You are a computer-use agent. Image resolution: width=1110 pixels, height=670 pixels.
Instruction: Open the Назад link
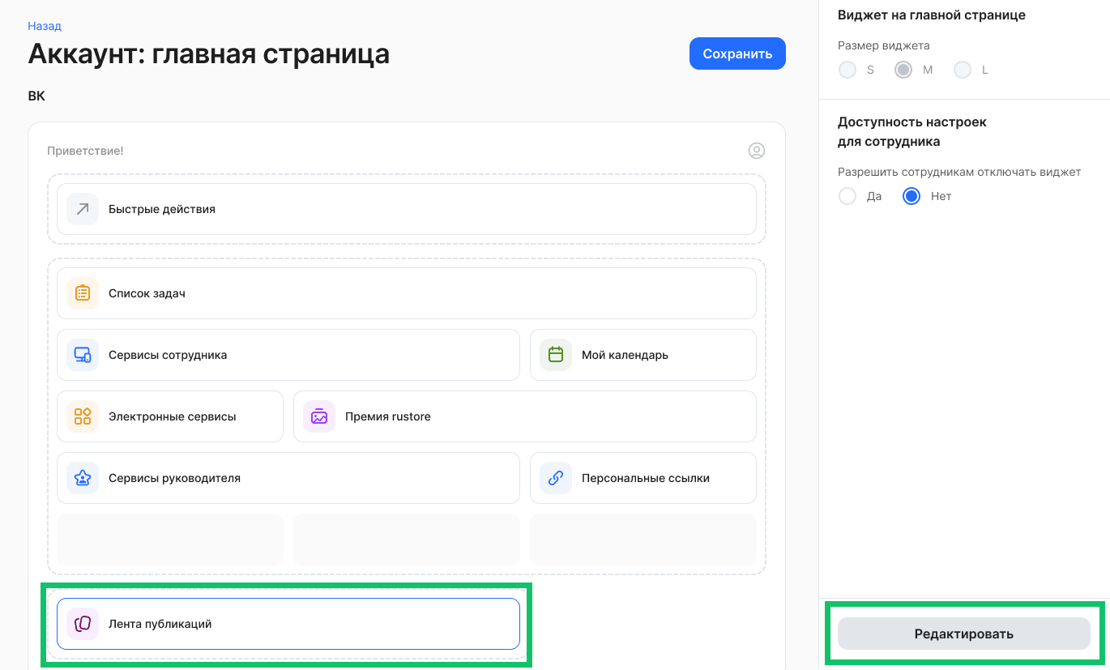pyautogui.click(x=45, y=25)
